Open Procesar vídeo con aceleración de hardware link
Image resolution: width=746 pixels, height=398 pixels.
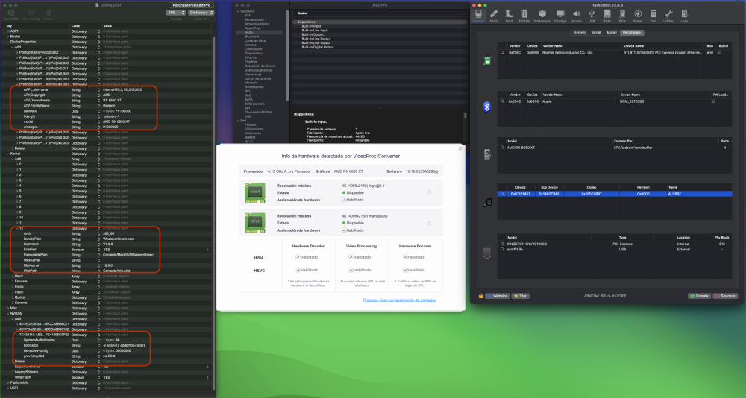(x=399, y=300)
